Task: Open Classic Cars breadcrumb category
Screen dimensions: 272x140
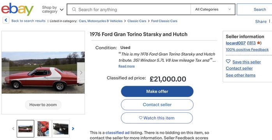Action: click(x=137, y=21)
